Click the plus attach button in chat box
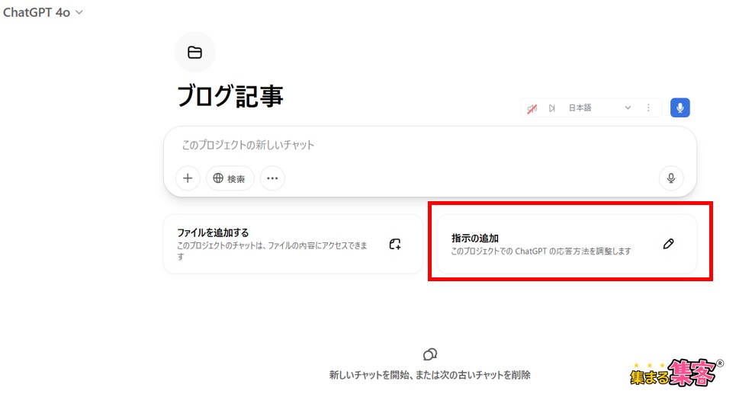This screenshot has width=739, height=394. tap(188, 178)
